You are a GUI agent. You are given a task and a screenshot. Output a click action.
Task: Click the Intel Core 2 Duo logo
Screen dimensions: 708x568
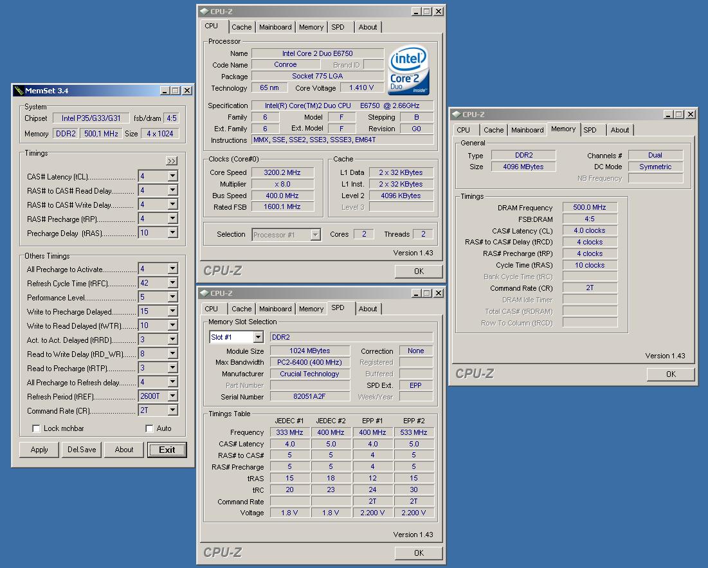(x=408, y=70)
